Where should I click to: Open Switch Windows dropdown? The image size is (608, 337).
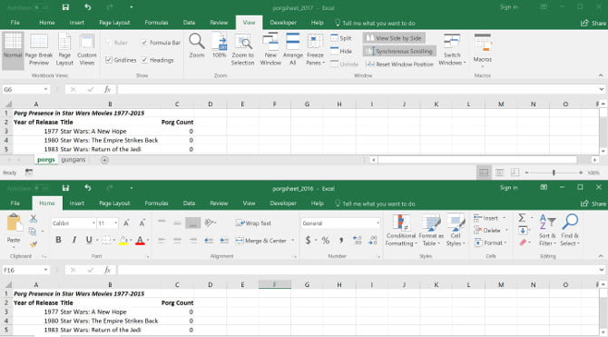(452, 50)
